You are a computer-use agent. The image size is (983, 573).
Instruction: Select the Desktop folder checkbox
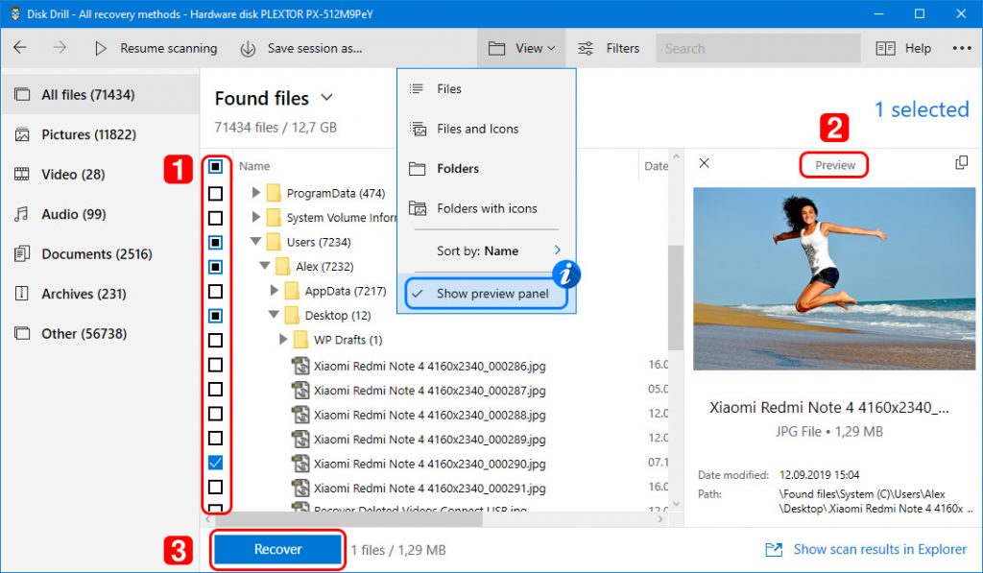click(x=215, y=315)
